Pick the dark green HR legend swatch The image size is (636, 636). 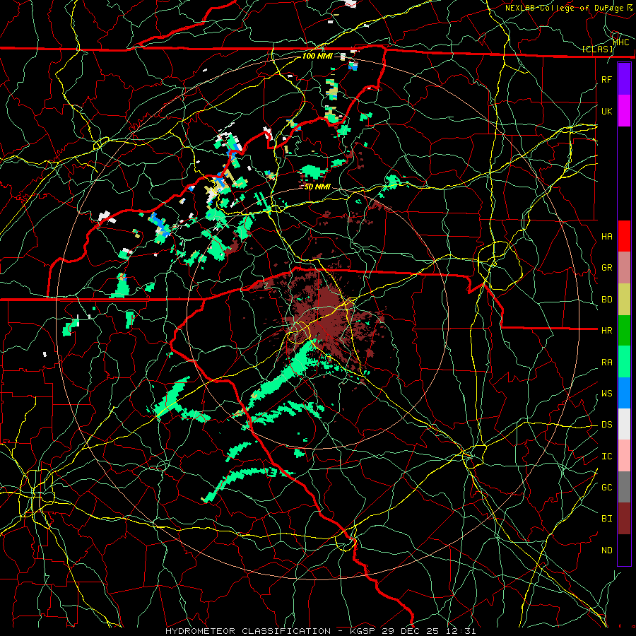(x=624, y=331)
